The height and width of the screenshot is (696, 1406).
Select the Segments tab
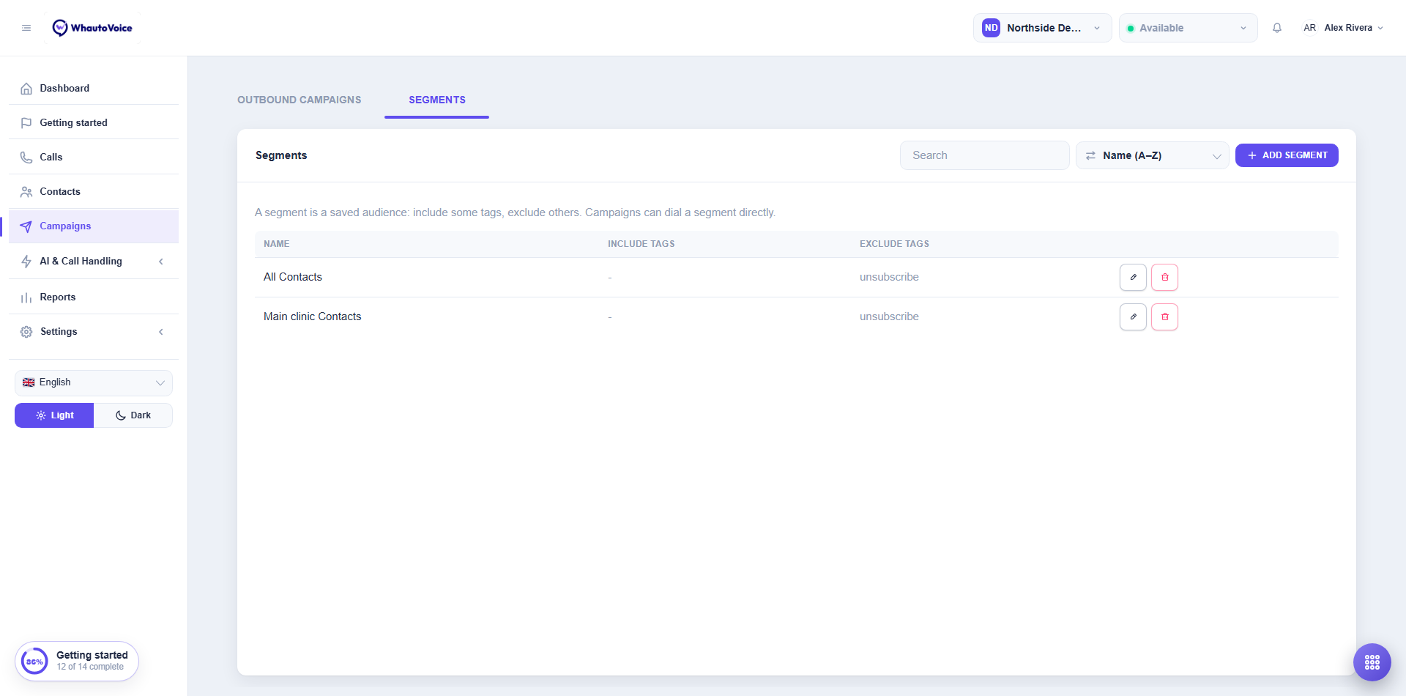pos(437,100)
